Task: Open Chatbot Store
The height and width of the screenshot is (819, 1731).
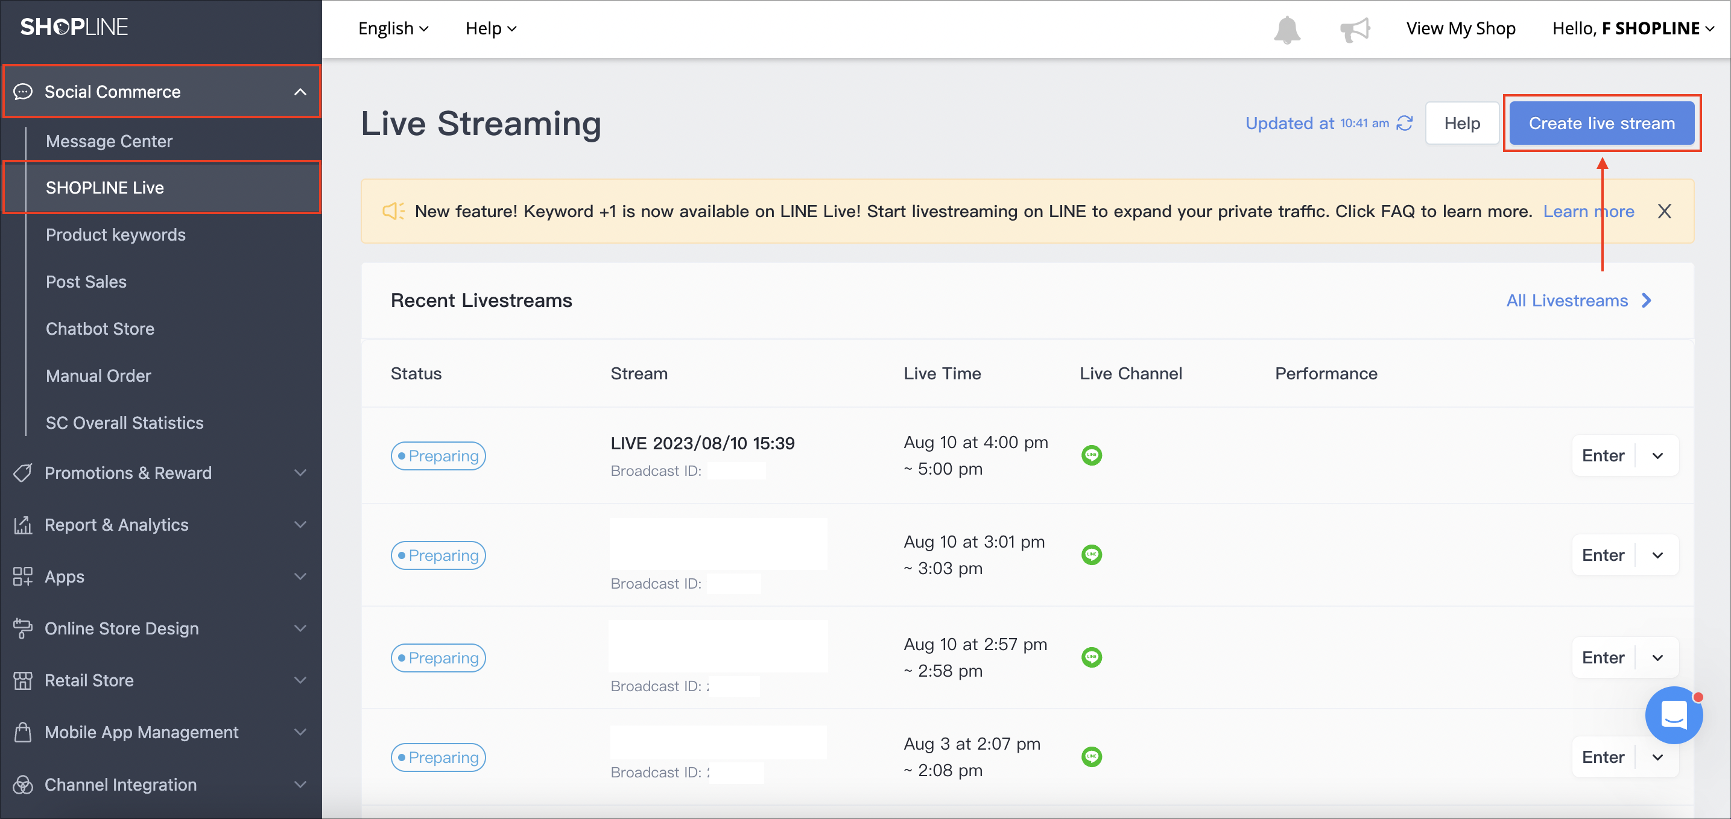Action: click(100, 329)
